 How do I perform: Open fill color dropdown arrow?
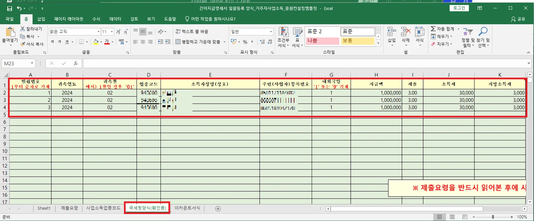[101, 42]
